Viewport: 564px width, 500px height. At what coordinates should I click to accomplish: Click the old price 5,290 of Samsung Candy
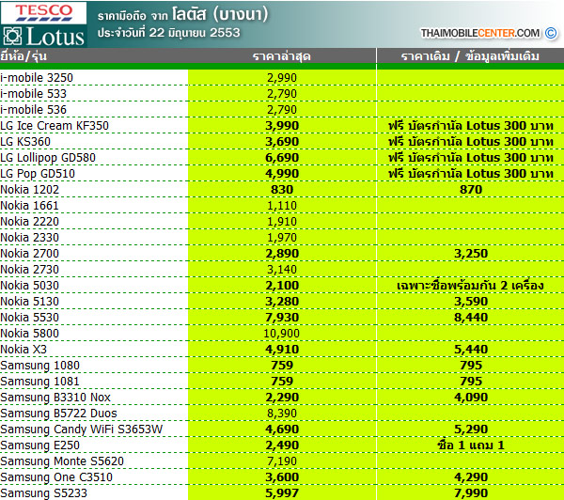pos(471,429)
